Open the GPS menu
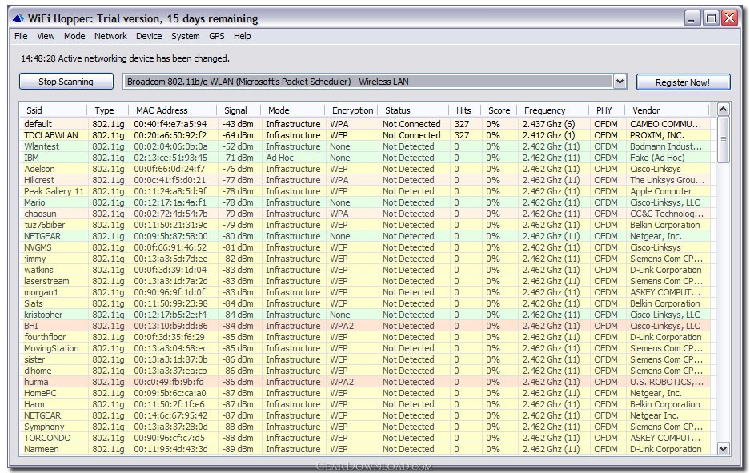750x473 pixels. pyautogui.click(x=217, y=36)
